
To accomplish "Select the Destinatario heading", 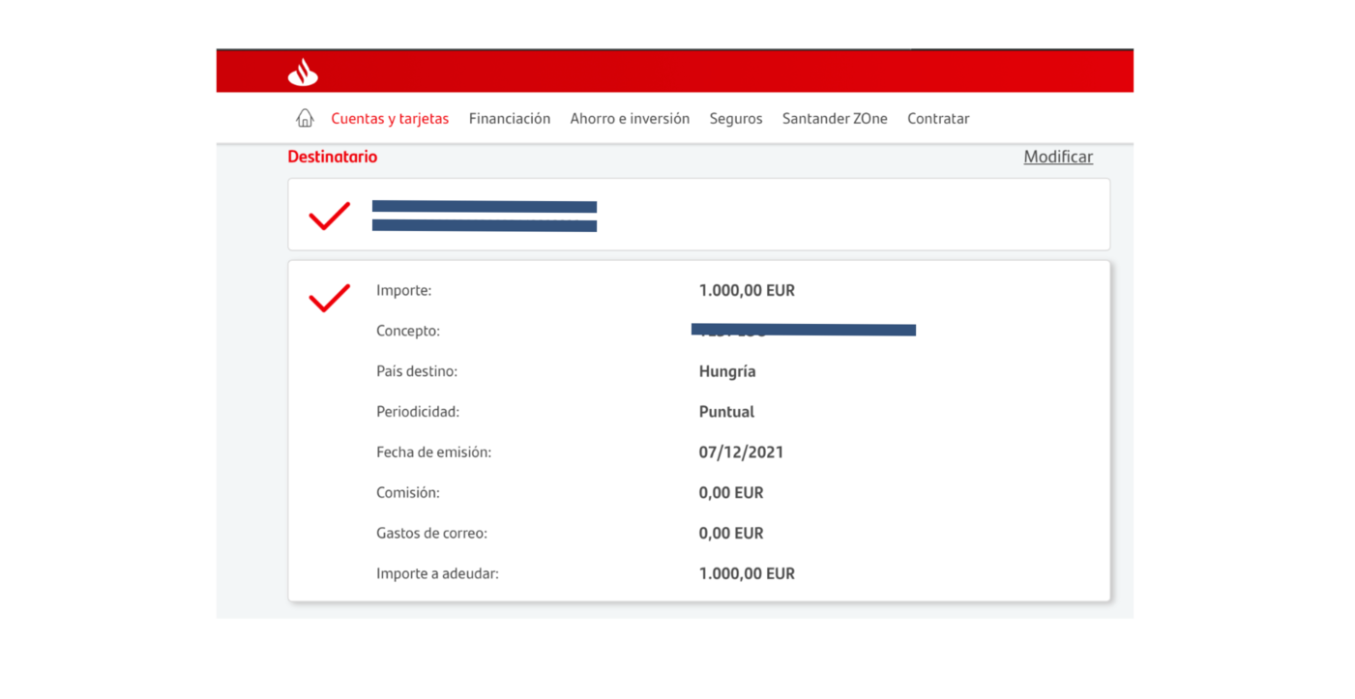I will click(332, 156).
